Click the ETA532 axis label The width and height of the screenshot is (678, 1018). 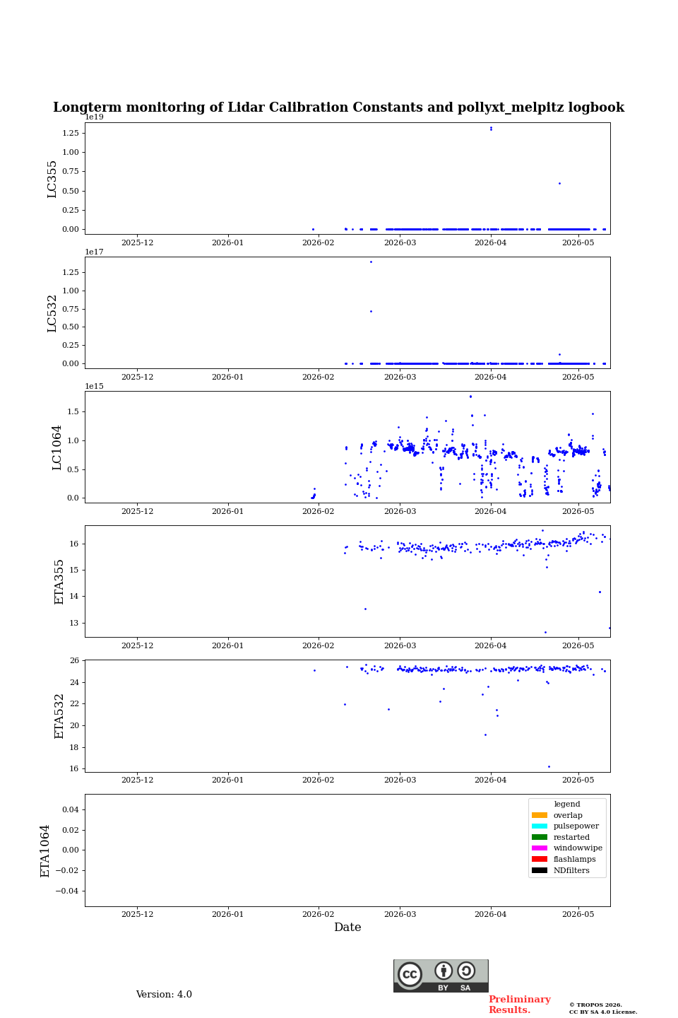coord(59,716)
